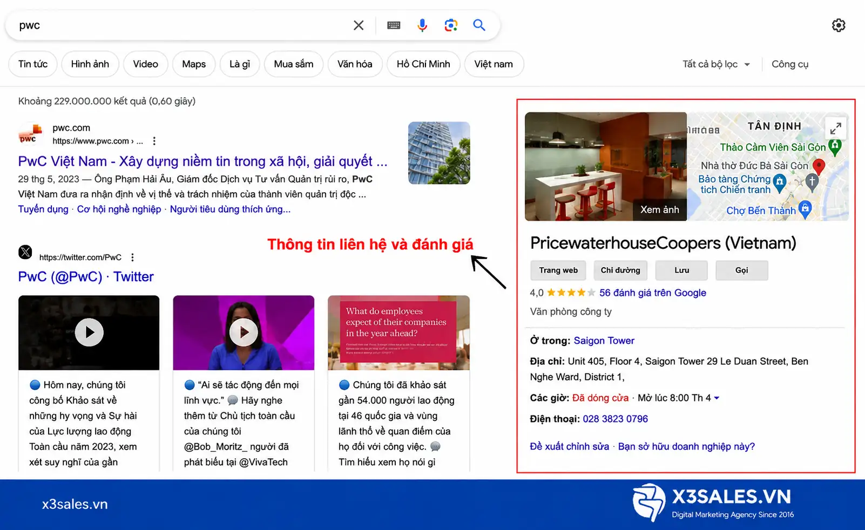Open 56 đánh giá trên Google reviews
Viewport: 865px width, 530px height.
653,293
